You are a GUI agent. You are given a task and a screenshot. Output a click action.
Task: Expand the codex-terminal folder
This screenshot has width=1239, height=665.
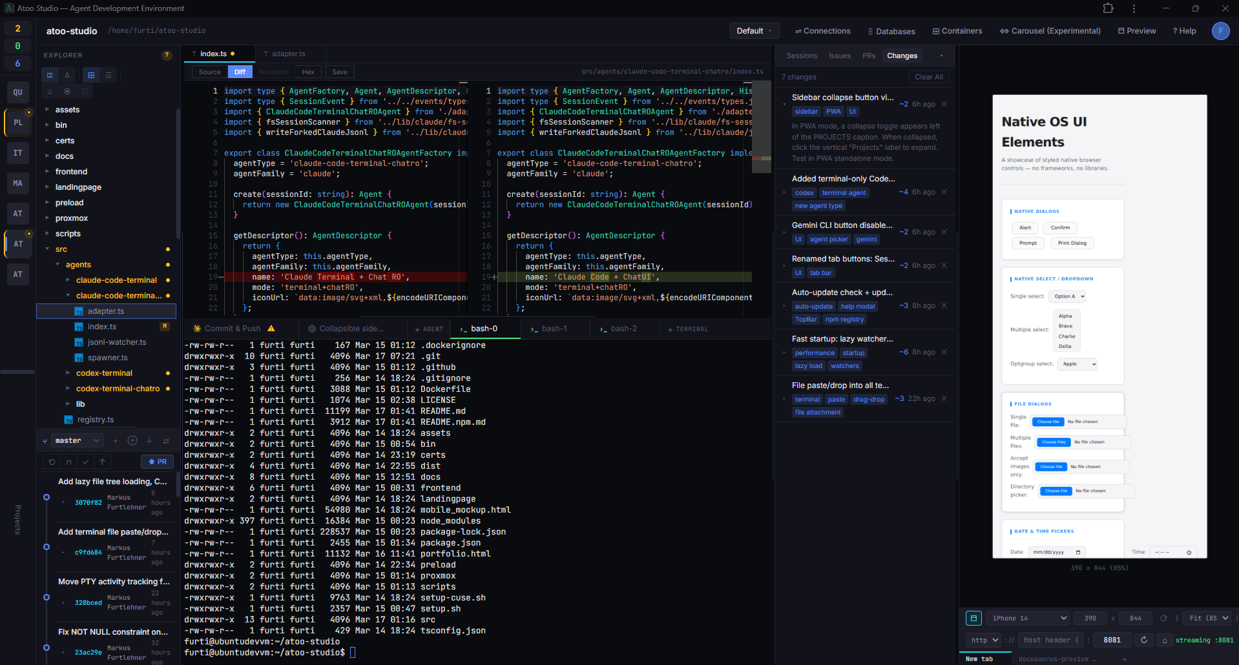103,373
